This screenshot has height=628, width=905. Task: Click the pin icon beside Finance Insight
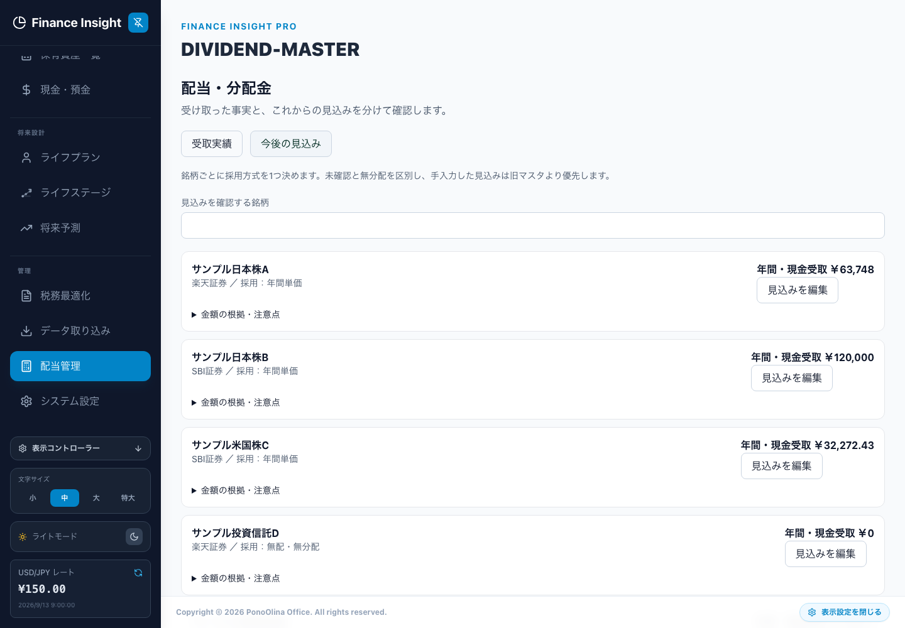[x=138, y=23]
